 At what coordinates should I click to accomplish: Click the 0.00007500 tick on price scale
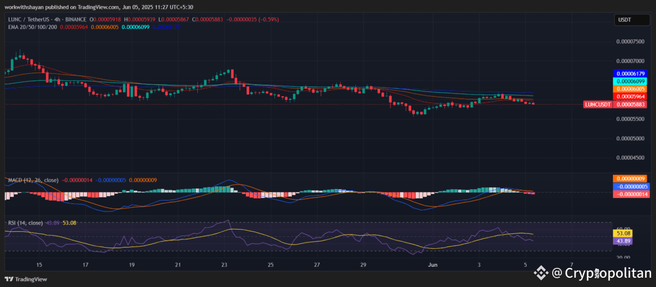[630, 42]
